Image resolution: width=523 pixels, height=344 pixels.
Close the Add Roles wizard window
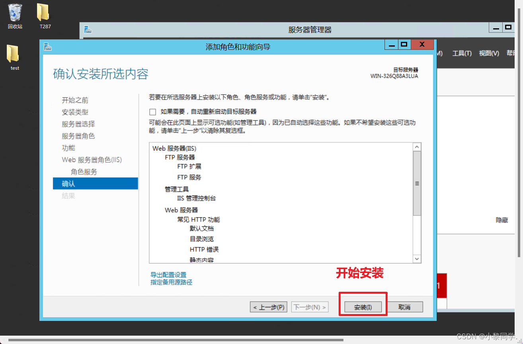tap(422, 45)
